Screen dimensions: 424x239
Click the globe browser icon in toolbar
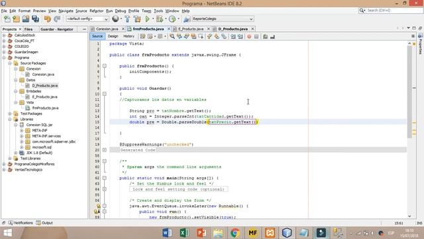(115, 19)
